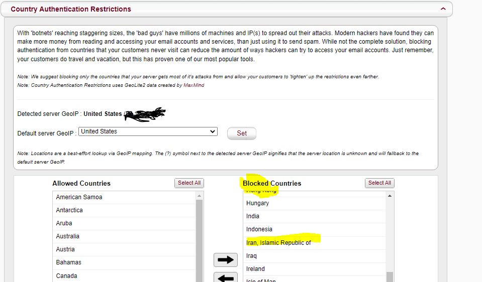Image resolution: width=482 pixels, height=282 pixels.
Task: Select India in the blocked list
Action: tap(253, 216)
